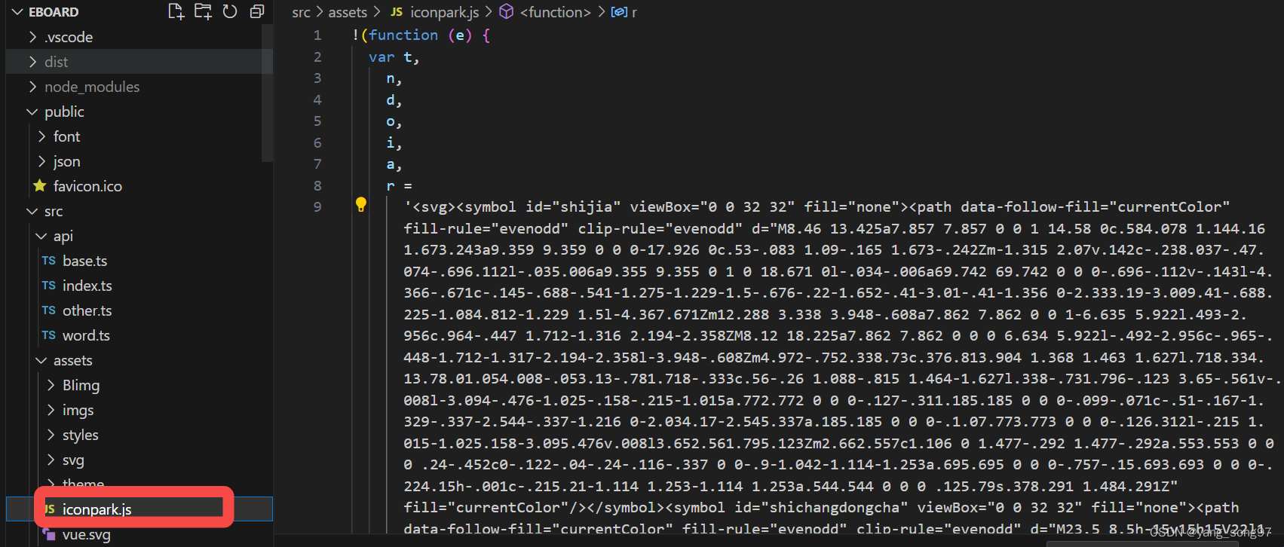Select iconpark.js in the explorer

click(x=97, y=509)
